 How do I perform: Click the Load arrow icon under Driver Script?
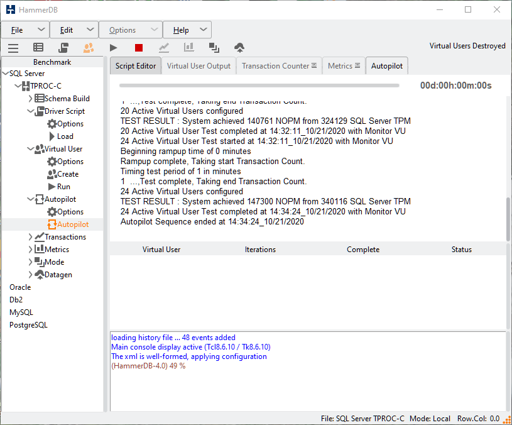click(x=52, y=136)
